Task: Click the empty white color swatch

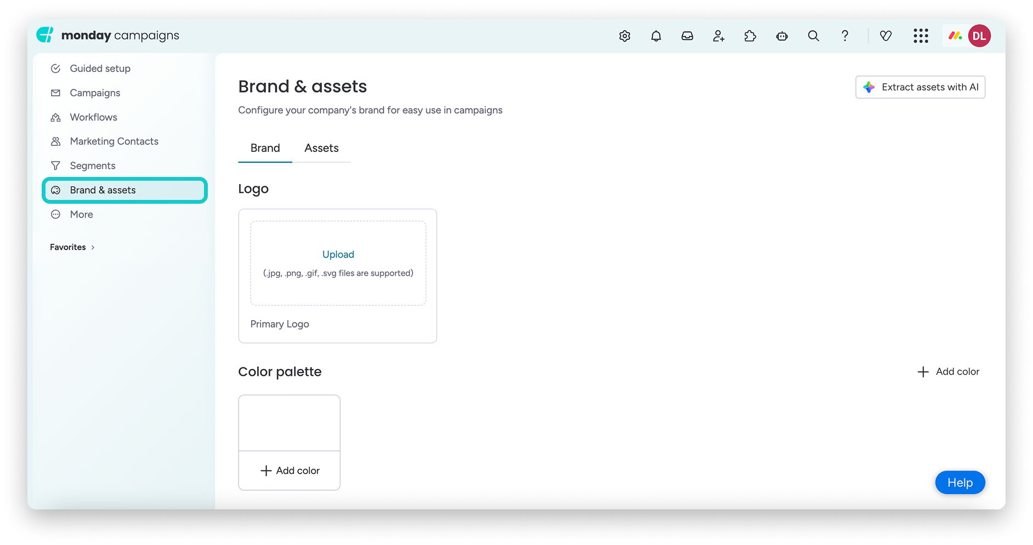Action: 290,423
